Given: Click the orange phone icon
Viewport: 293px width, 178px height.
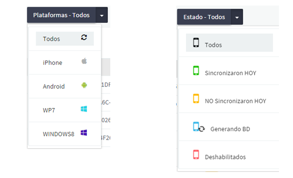Looking at the screenshot, I should [x=196, y=99].
